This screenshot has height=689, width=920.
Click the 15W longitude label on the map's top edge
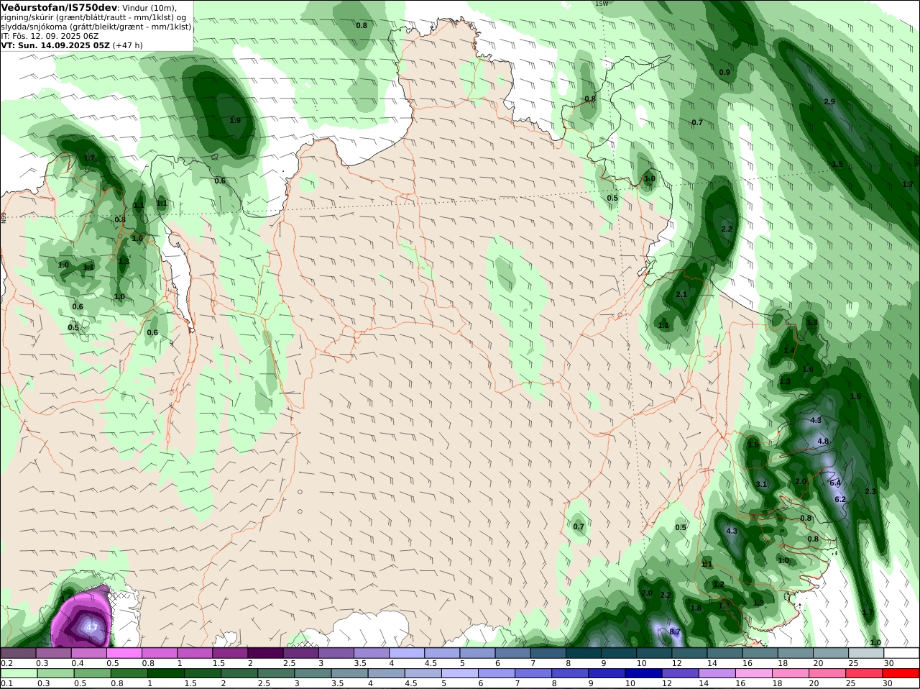click(x=602, y=4)
